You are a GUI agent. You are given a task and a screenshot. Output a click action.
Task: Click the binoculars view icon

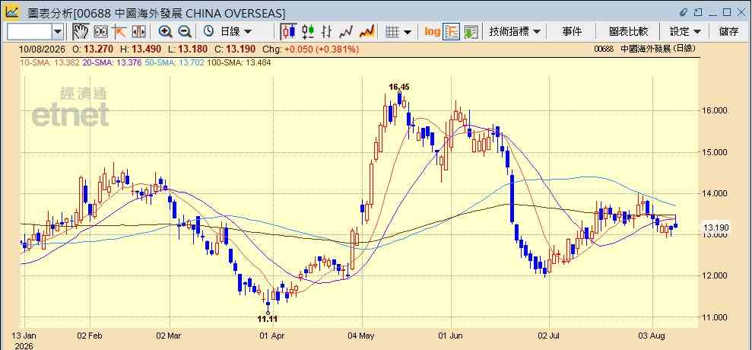(100, 32)
